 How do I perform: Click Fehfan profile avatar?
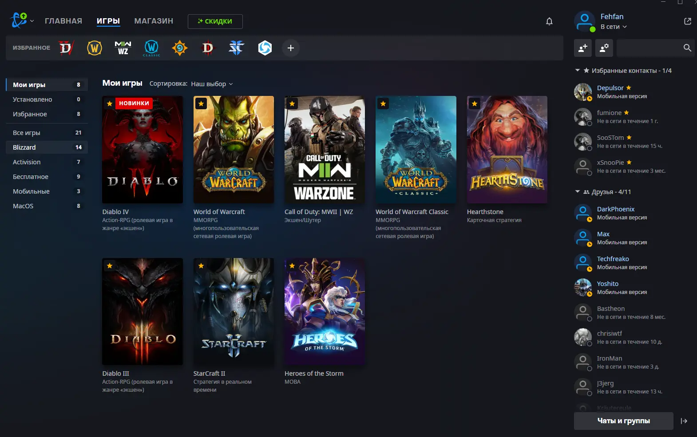[x=585, y=21]
